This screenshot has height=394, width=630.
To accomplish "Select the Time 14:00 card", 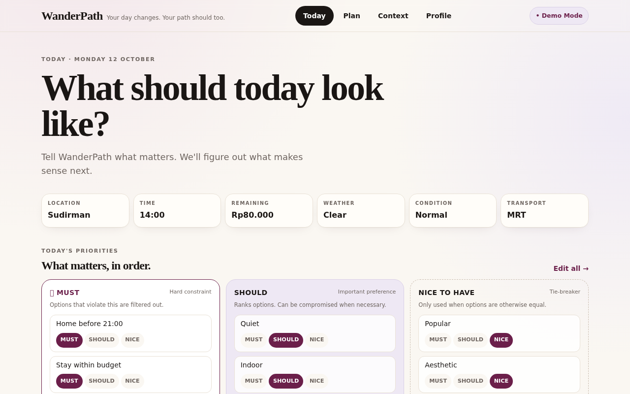I will pyautogui.click(x=177, y=210).
